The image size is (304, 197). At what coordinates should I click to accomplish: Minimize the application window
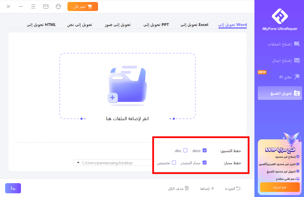[21, 7]
